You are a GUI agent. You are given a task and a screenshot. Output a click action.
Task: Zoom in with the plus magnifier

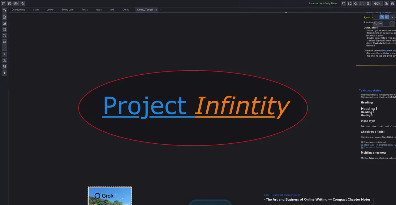tap(386, 4)
